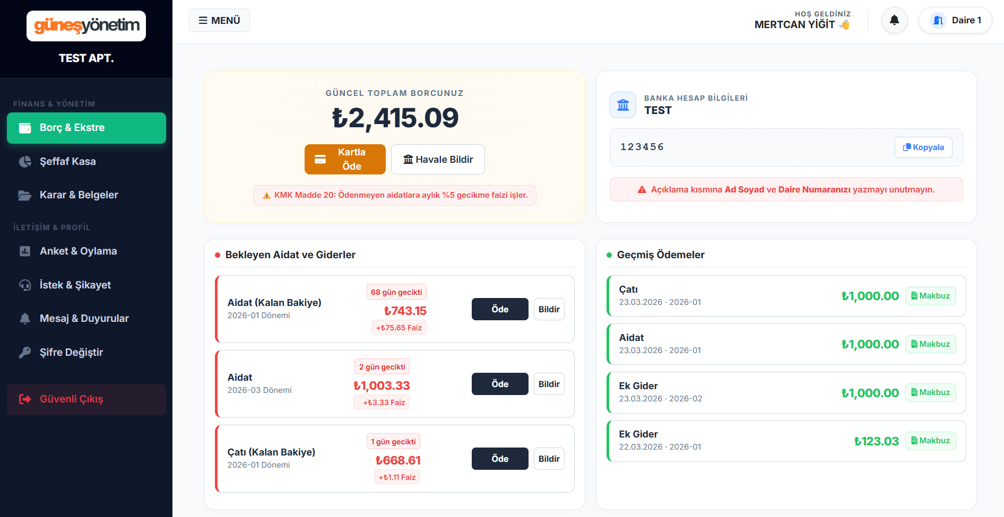Screen dimensions: 1004x517
Task: Click the güneşyönetim logo
Action: [86, 26]
